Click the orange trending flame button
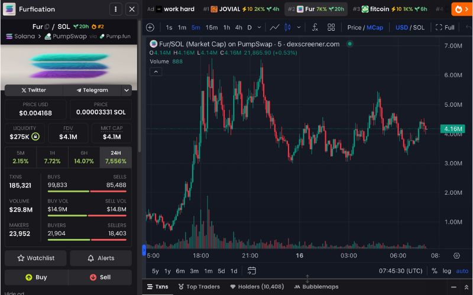 click(462, 9)
